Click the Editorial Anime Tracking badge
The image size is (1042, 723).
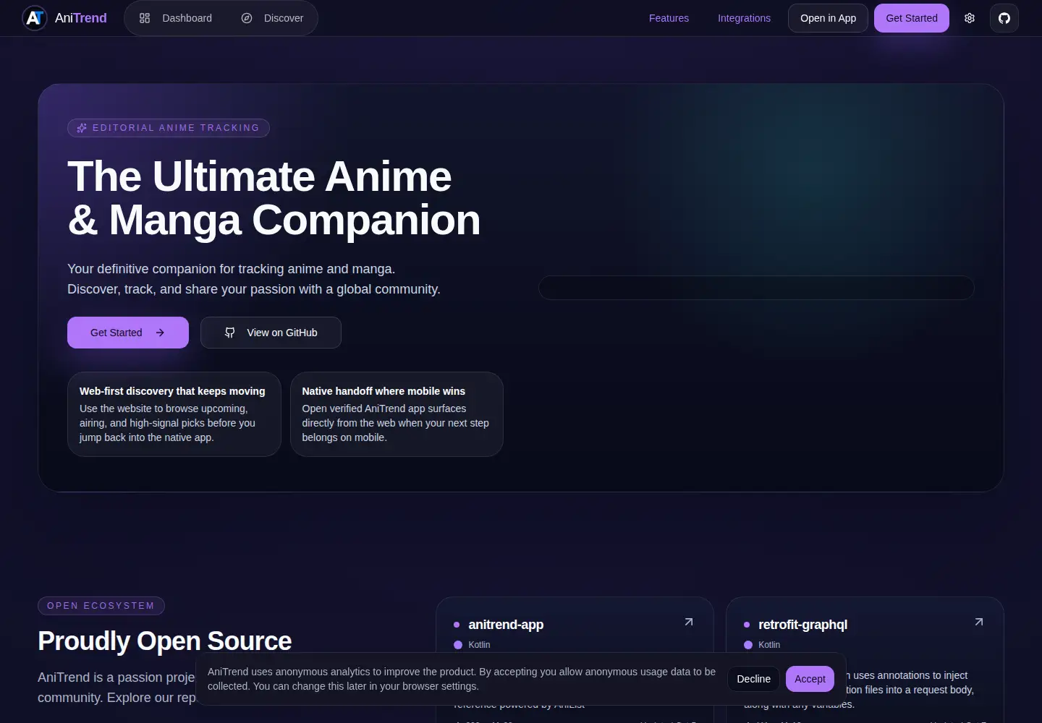[169, 128]
